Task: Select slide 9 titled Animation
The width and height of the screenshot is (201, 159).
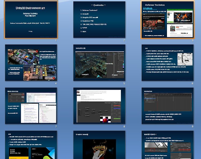Action: [167, 106]
